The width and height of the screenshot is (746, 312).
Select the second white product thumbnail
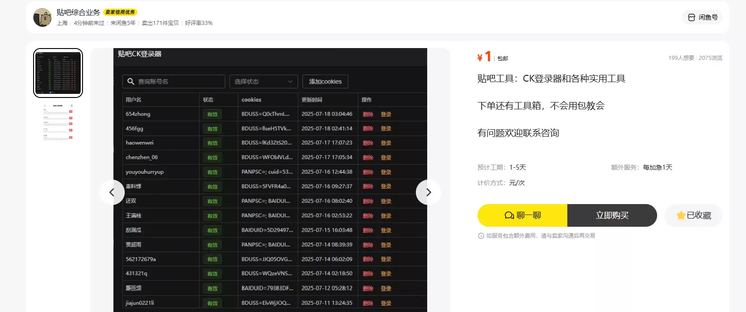point(58,122)
